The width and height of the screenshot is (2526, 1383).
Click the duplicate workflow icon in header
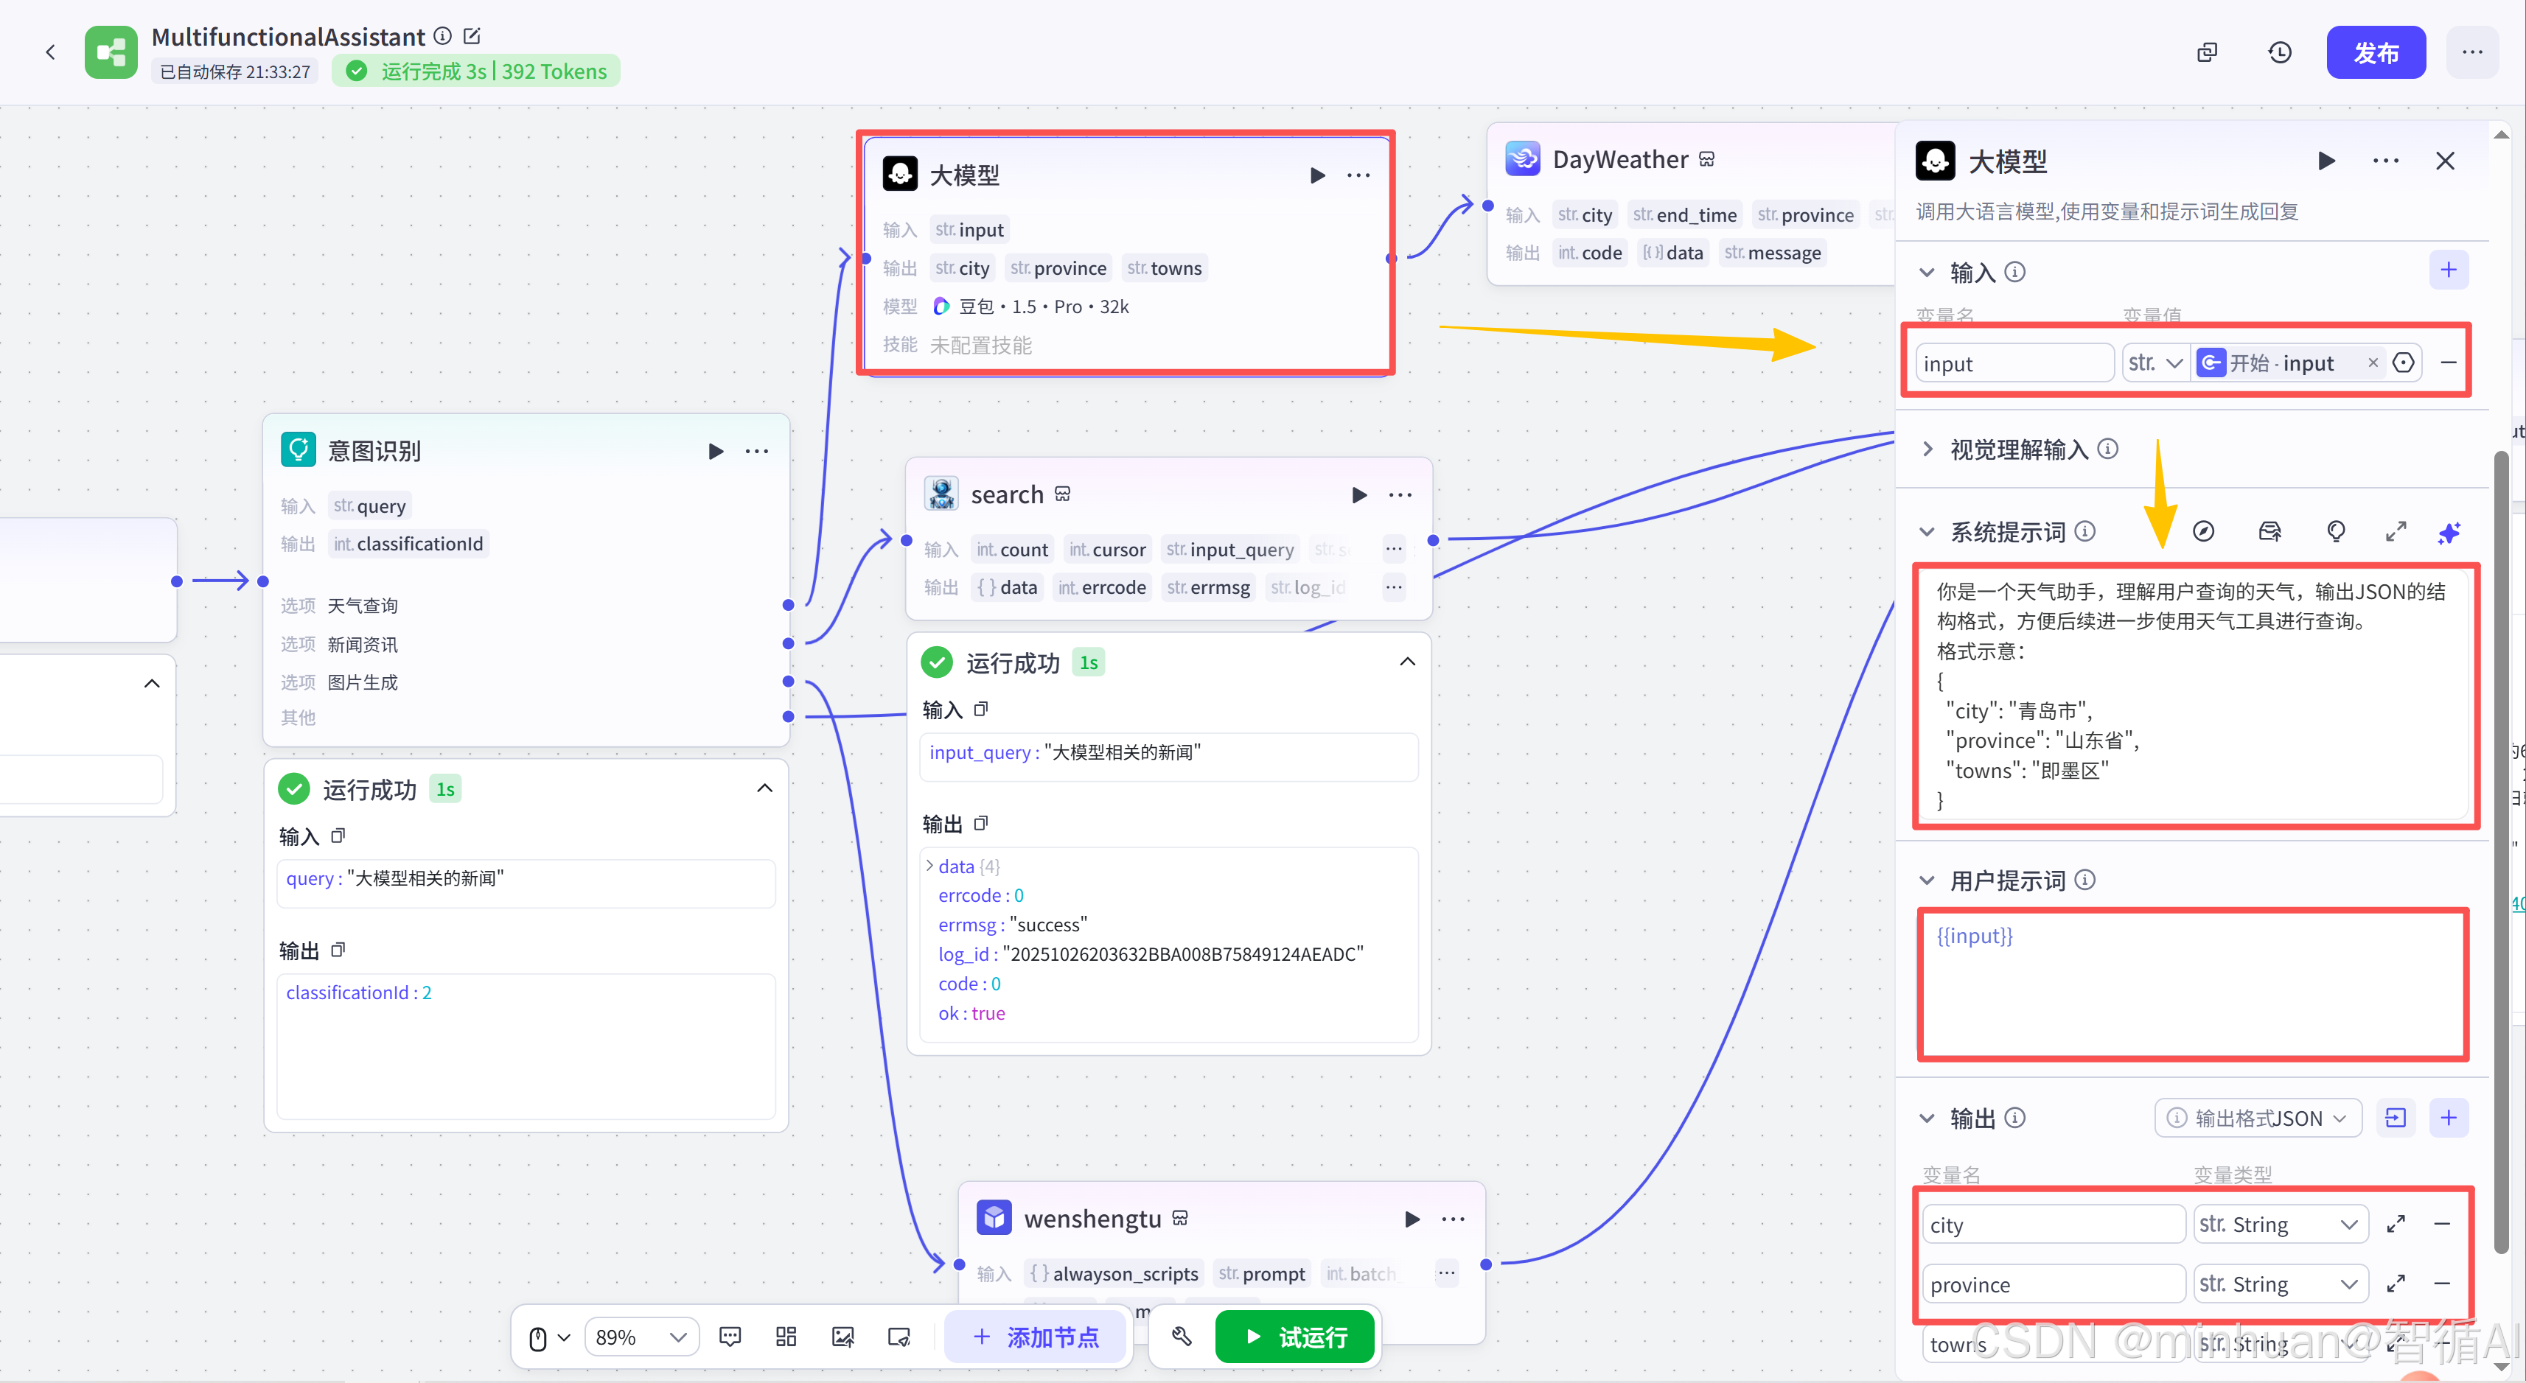coord(2206,53)
